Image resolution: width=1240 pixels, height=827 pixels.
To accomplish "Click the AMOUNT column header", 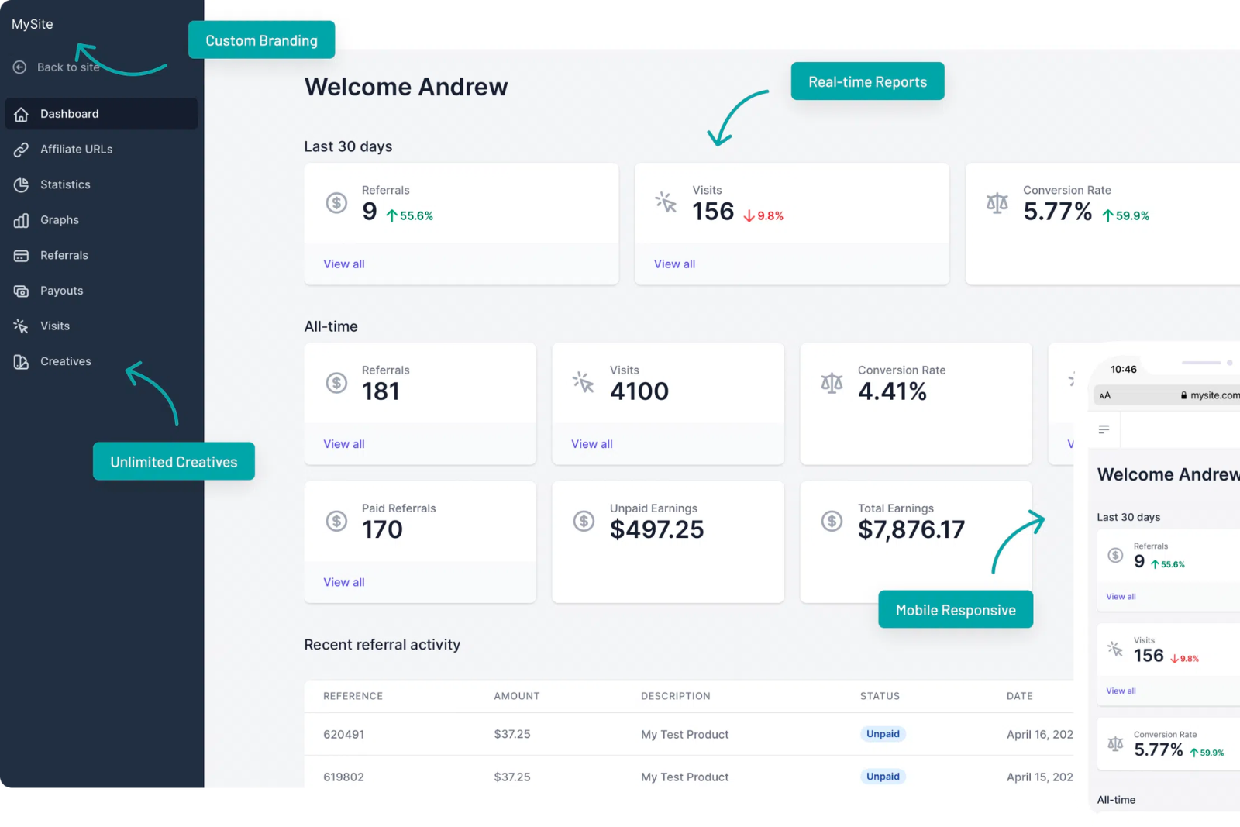I will pyautogui.click(x=517, y=696).
